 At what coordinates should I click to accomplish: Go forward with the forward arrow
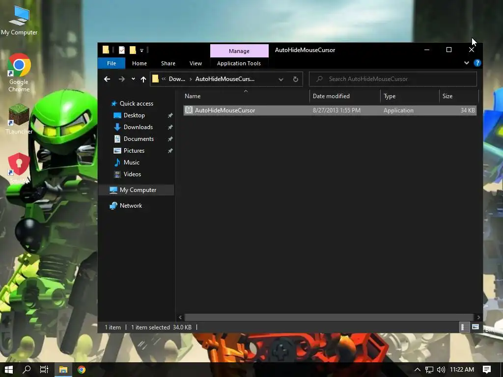click(x=122, y=79)
